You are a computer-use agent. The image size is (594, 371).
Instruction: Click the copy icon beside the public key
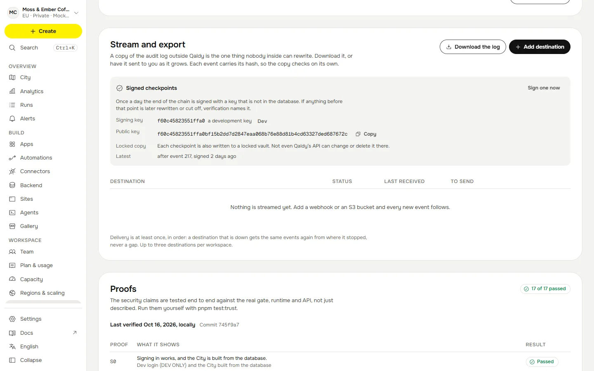358,134
